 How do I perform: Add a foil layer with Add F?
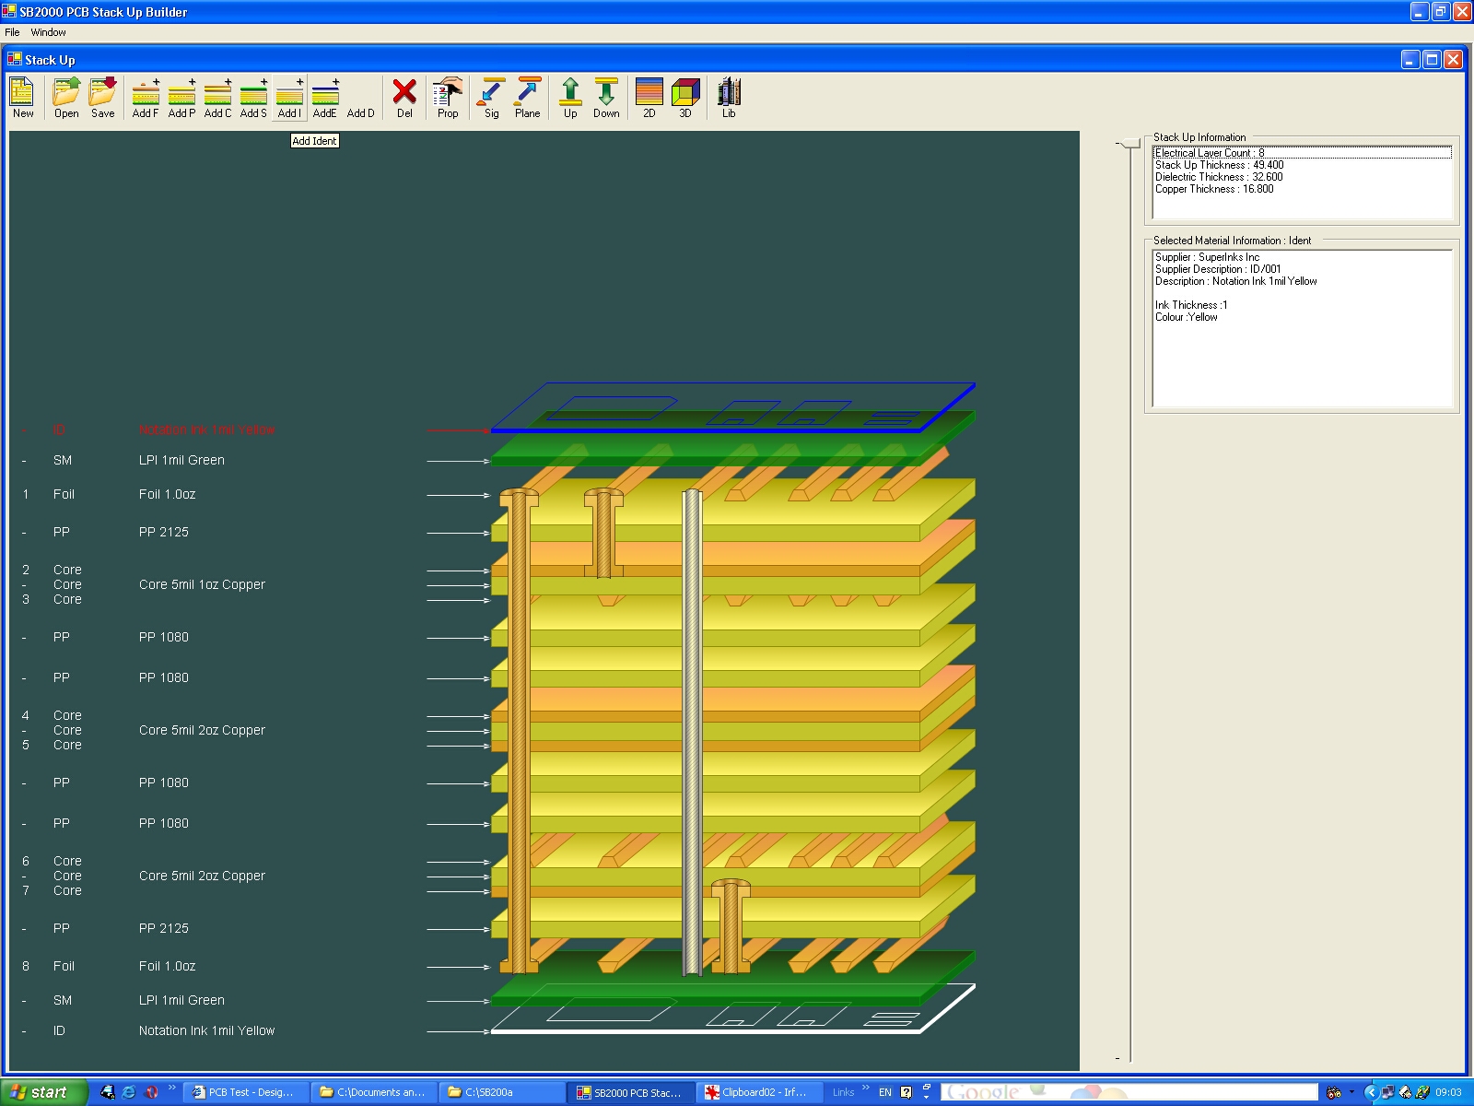point(146,98)
